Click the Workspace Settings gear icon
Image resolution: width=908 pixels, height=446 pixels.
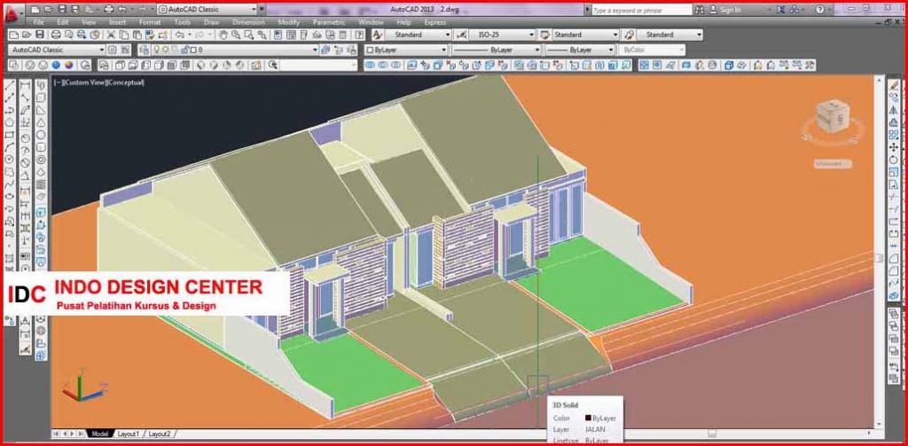coord(113,50)
